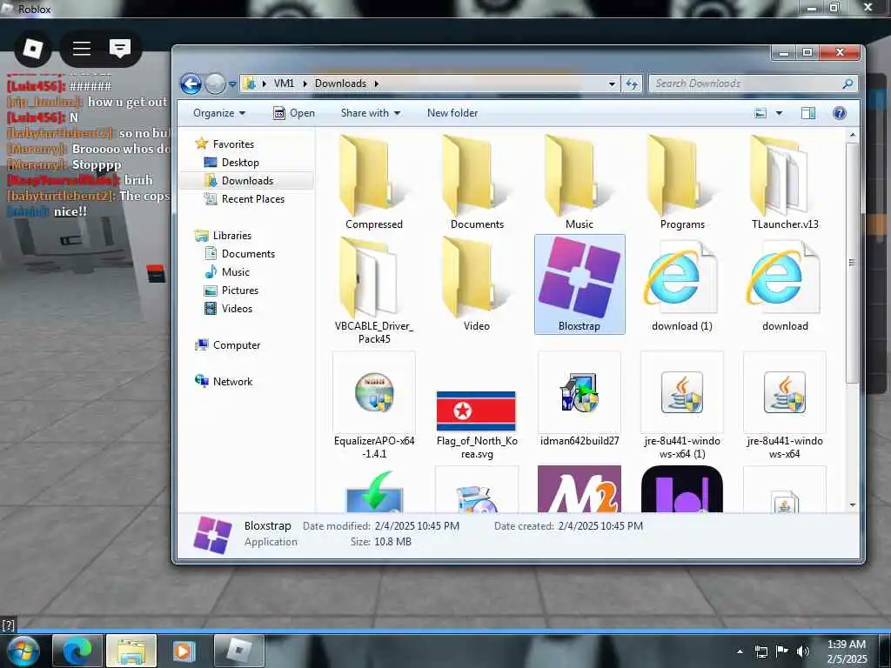Click the file list scrollbar down arrow
Image resolution: width=891 pixels, height=668 pixels.
pos(853,505)
